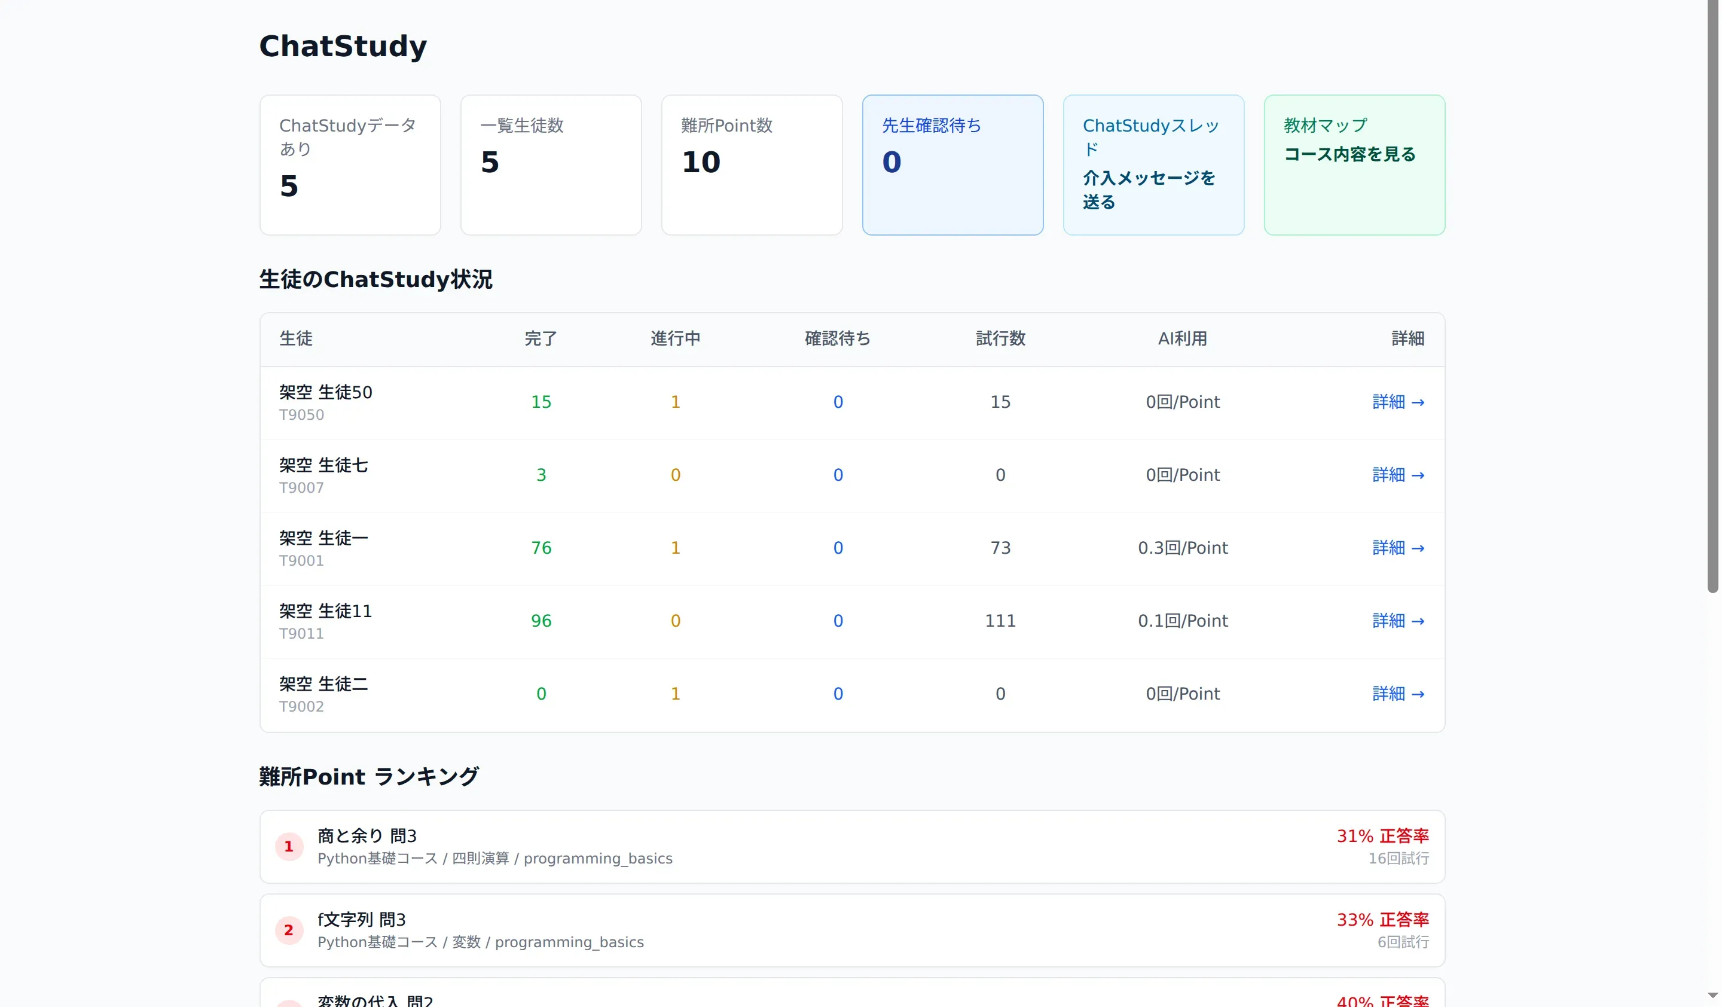Click student name 架空 生徒二
The image size is (1722, 1007).
tap(323, 685)
